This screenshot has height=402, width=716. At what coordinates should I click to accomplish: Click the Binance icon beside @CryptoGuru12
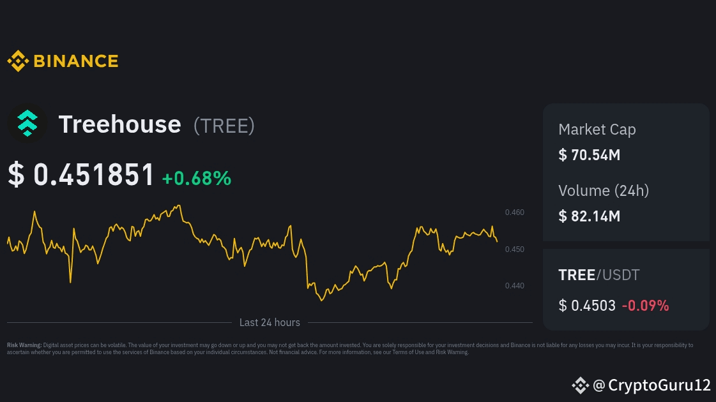(x=581, y=385)
